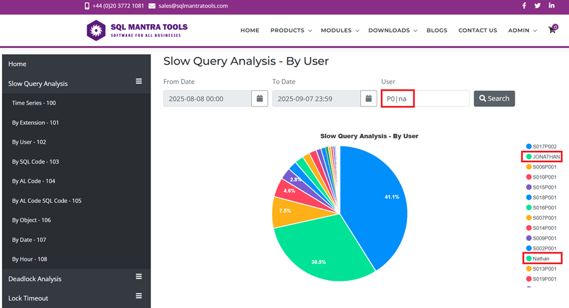Toggle S006P001 legend entry
Image resolution: width=569 pixels, height=308 pixels.
[x=541, y=167]
